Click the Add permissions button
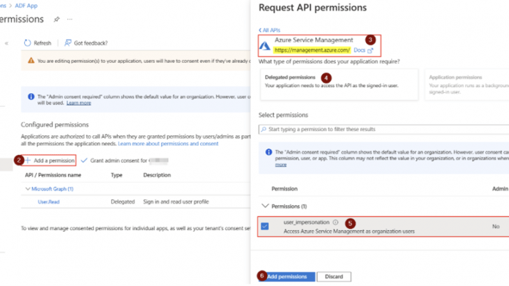The height and width of the screenshot is (286, 509). 287,277
